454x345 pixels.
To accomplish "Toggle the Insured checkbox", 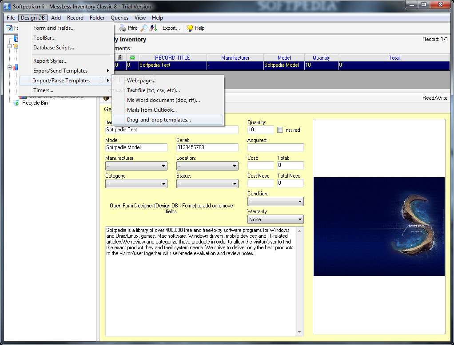I will coord(280,130).
